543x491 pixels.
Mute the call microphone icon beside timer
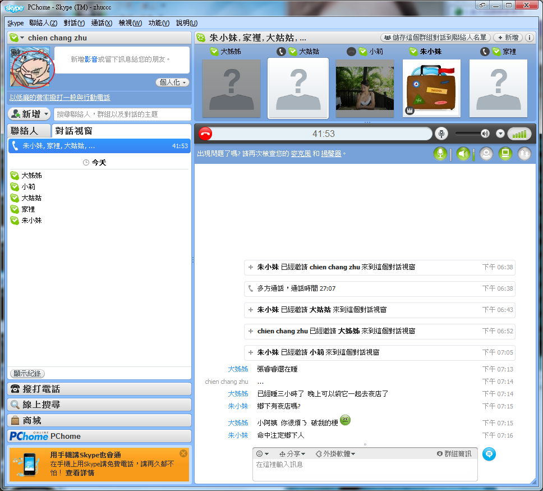click(441, 134)
